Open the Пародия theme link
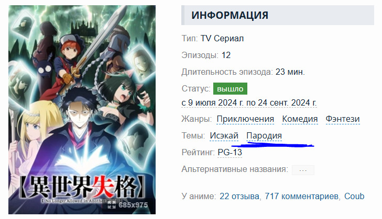The width and height of the screenshot is (382, 219). [x=264, y=135]
